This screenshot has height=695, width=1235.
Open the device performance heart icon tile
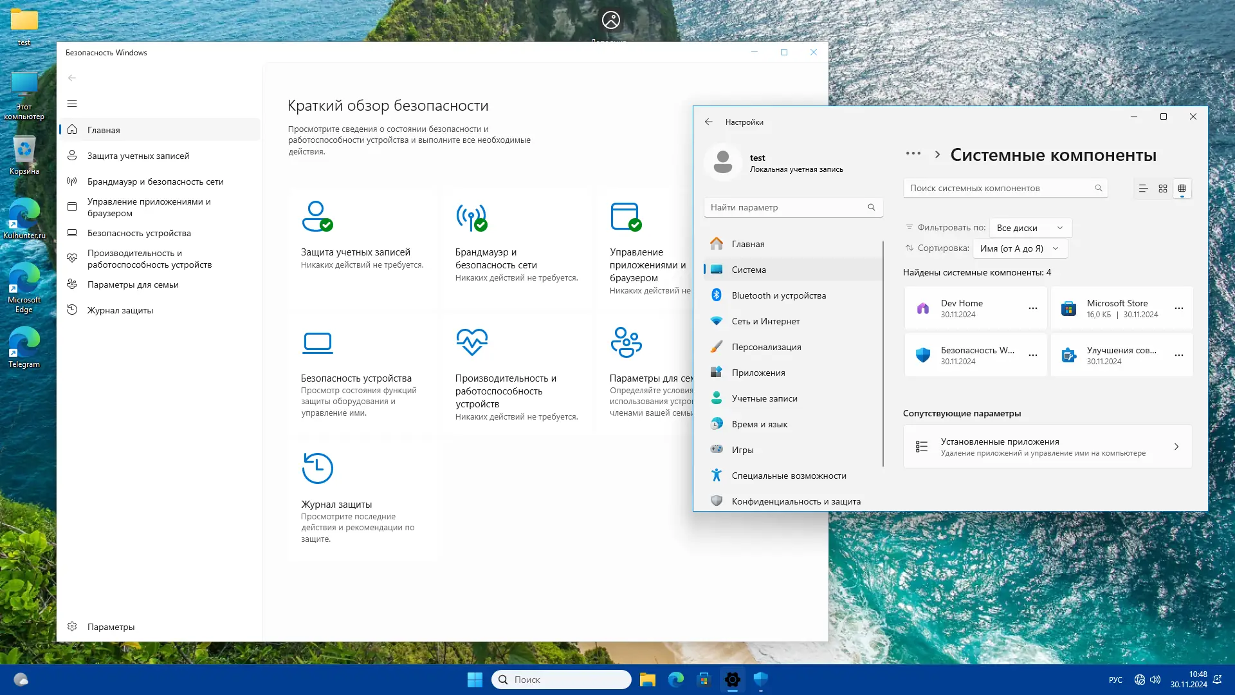[471, 342]
